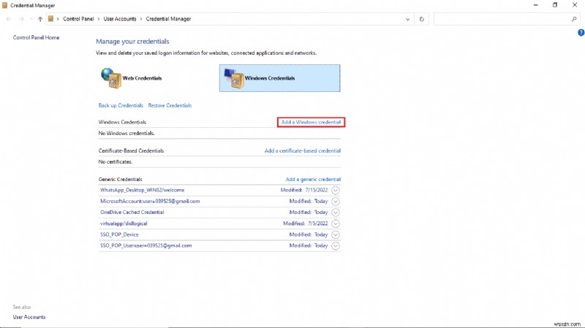585x328 pixels.
Task: Click the address bar folder icon
Action: (x=50, y=19)
